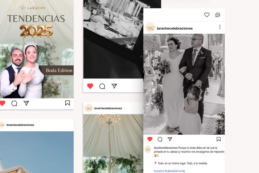
Task: Like the Tendencias 2025 post
Action: pos(3,103)
